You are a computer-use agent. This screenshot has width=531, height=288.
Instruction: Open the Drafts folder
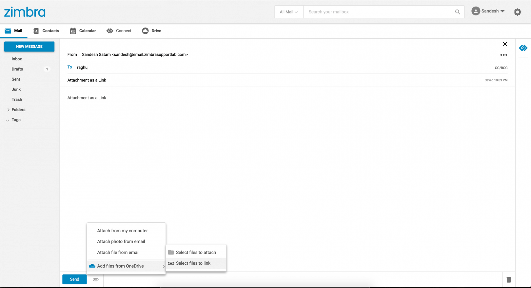pos(17,69)
